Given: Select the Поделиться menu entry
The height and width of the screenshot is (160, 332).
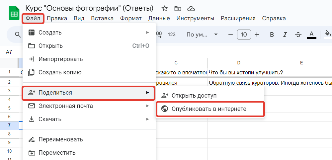Looking at the screenshot, I should pyautogui.click(x=89, y=93).
